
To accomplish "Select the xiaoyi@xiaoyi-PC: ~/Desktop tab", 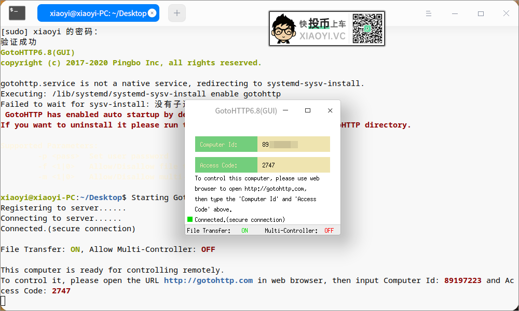I will point(98,13).
